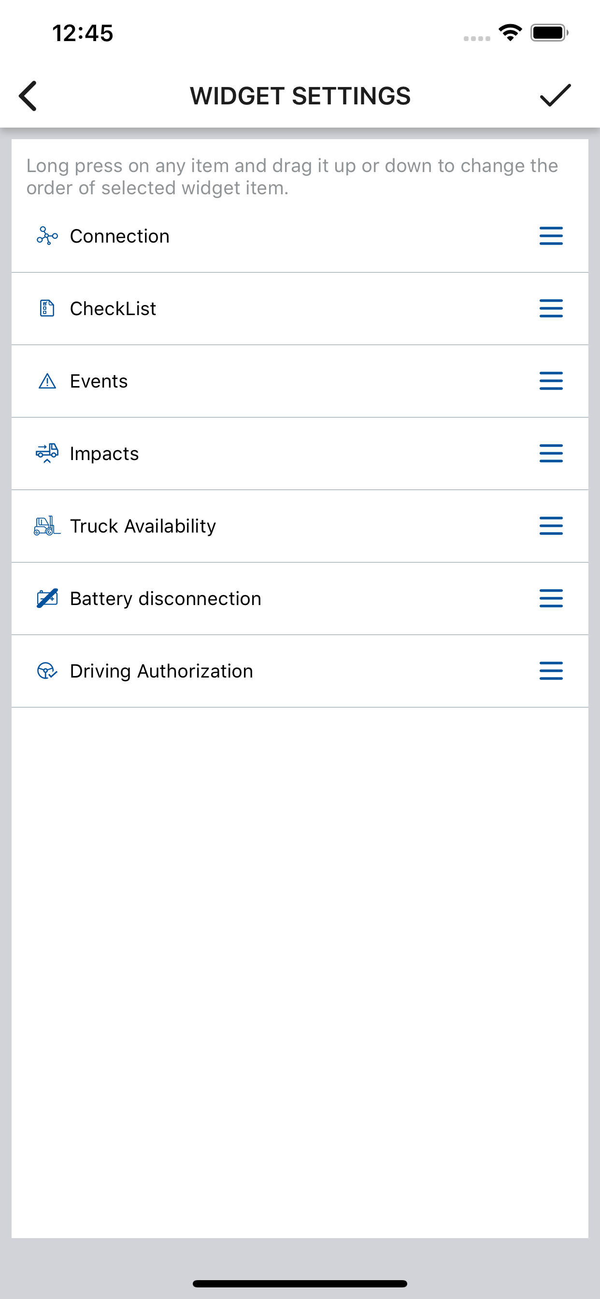
Task: Tap the Events warning triangle icon
Action: (47, 381)
